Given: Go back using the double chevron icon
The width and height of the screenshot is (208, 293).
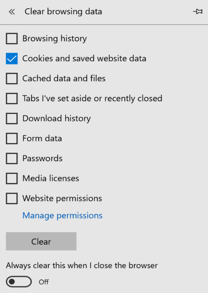Looking at the screenshot, I should click(12, 12).
